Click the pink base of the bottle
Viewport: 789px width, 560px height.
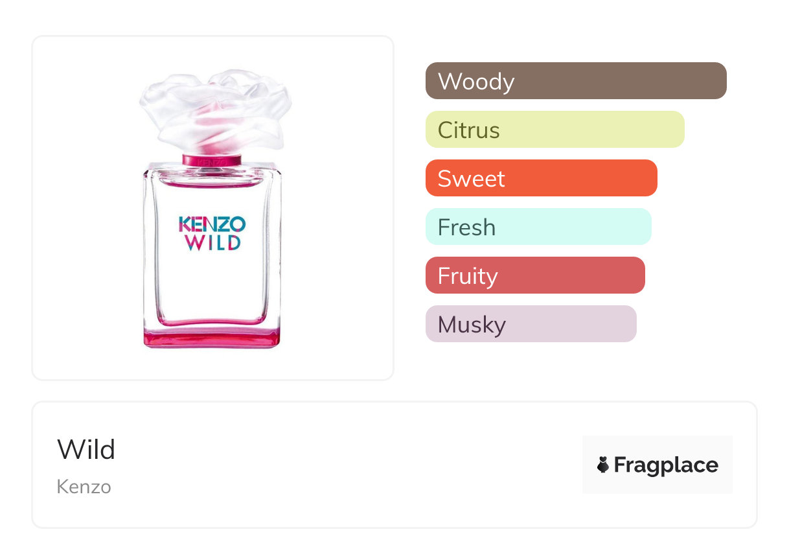click(x=212, y=337)
